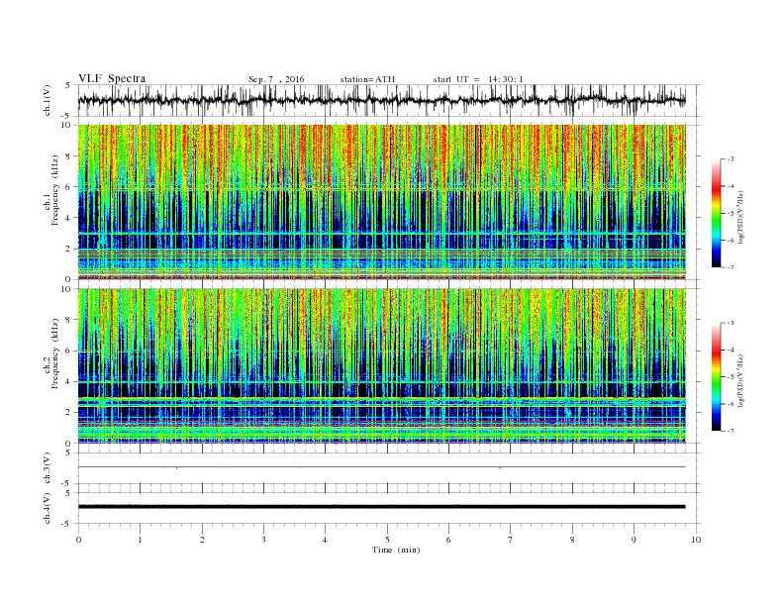Click the "-7" label on ch.1 color bar
This screenshot has width=784, height=606.
[x=730, y=267]
